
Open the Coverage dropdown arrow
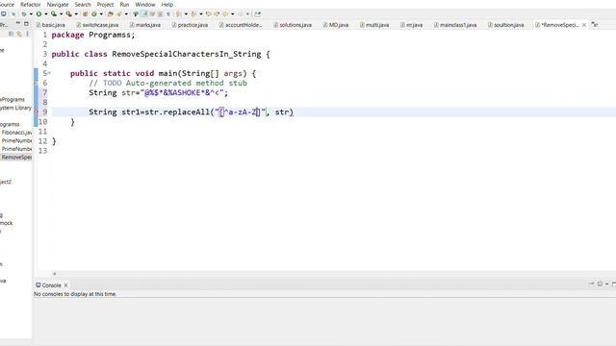(61, 14)
